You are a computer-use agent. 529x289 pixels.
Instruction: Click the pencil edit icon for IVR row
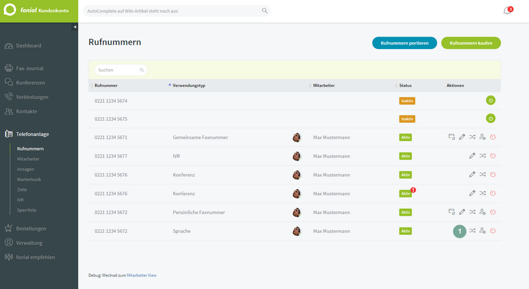[472, 156]
